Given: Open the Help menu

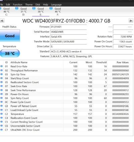Looking at the screenshot, I should click(x=46, y=5).
